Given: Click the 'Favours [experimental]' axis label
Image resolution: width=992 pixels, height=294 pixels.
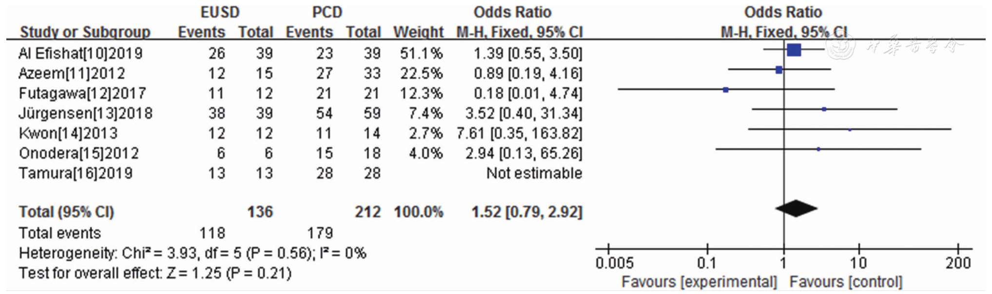Looking at the screenshot, I should [699, 282].
